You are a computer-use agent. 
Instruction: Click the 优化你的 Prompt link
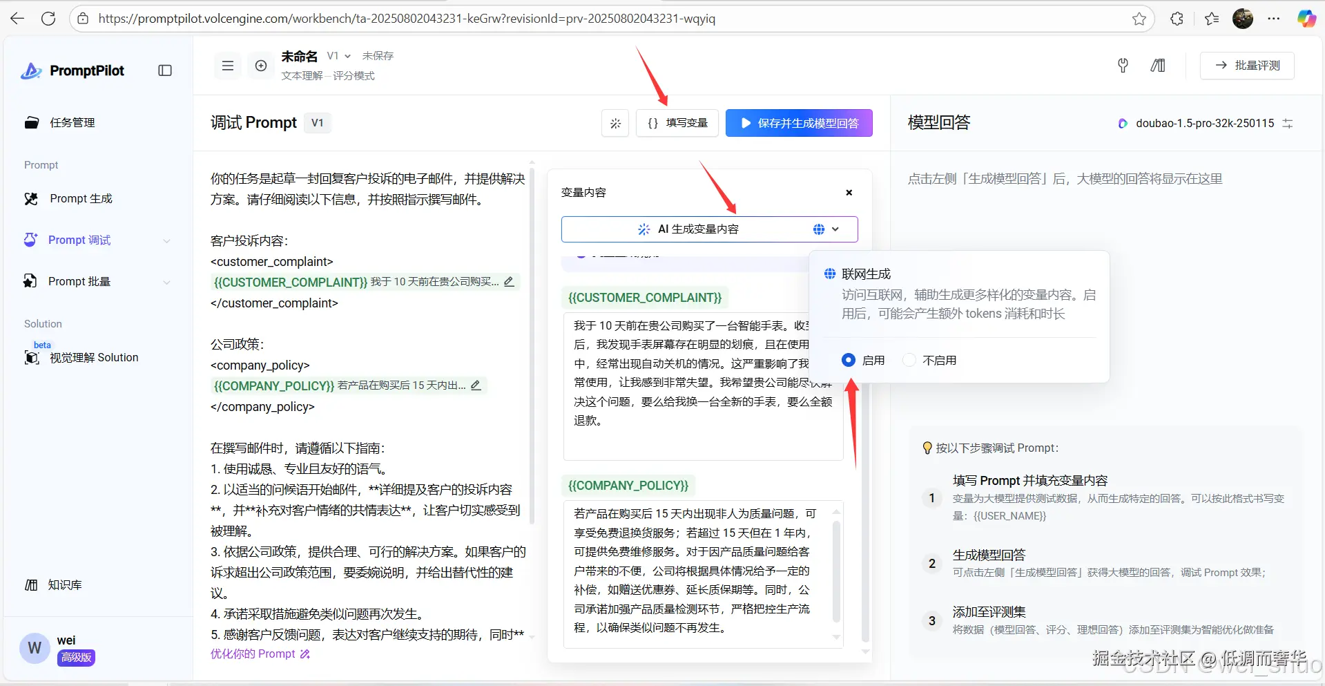click(254, 654)
